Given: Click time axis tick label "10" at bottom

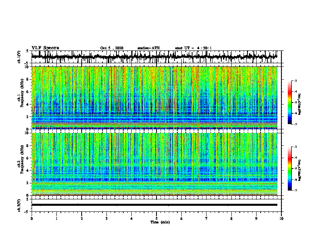Looking at the screenshot, I should 281,219.
